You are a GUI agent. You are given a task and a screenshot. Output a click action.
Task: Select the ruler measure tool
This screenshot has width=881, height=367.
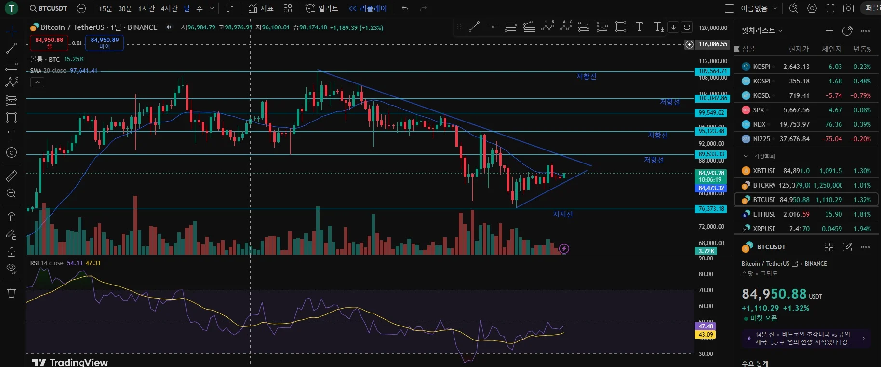click(x=12, y=176)
